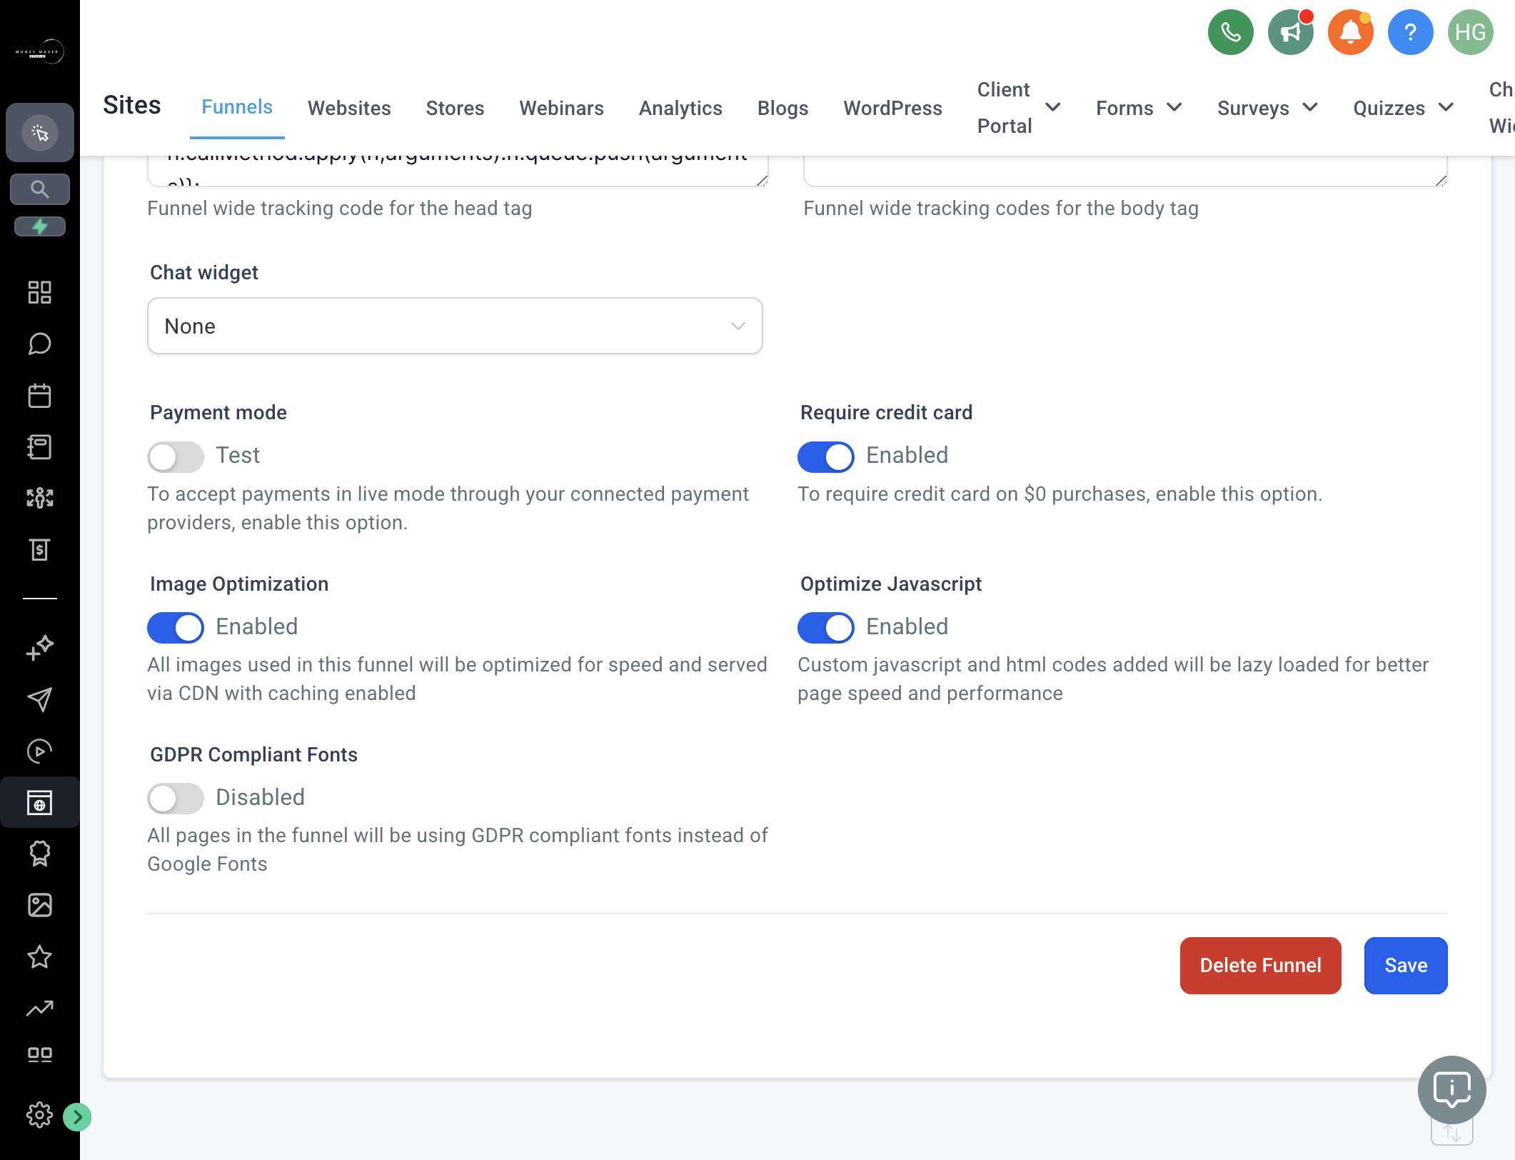Click the sidebar search icon
The image size is (1515, 1160).
pos(40,189)
